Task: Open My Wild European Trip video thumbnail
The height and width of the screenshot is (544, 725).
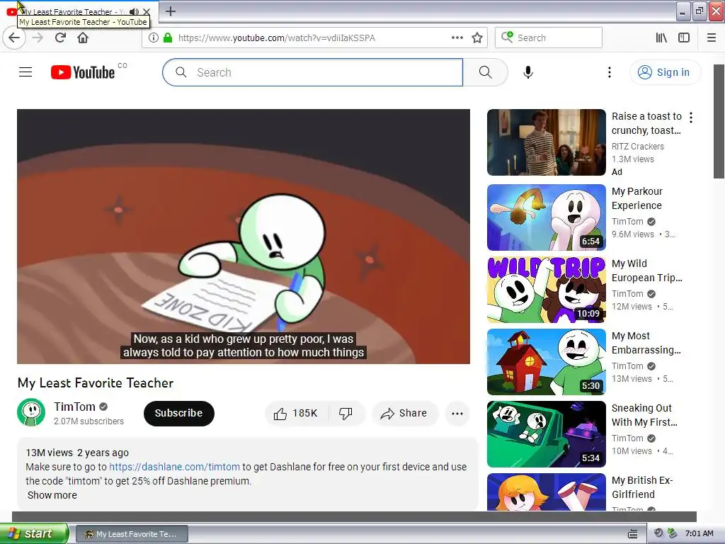Action: tap(546, 290)
